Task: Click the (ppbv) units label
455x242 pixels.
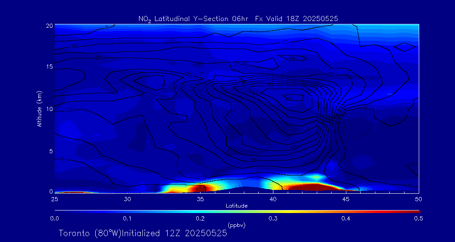Action: click(237, 225)
